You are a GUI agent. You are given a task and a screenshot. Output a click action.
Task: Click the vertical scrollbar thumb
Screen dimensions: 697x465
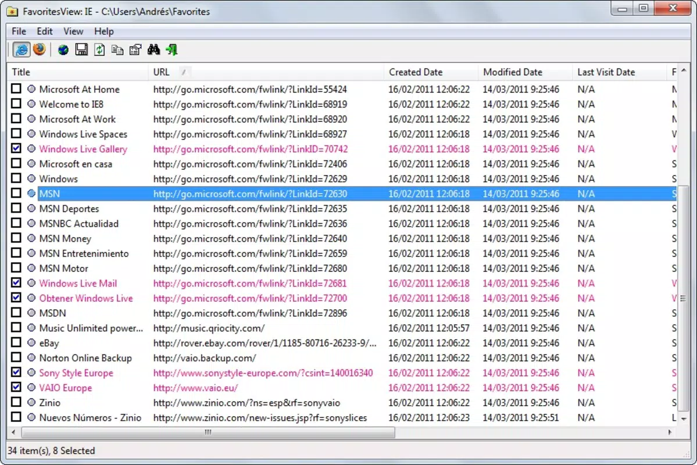pyautogui.click(x=684, y=298)
